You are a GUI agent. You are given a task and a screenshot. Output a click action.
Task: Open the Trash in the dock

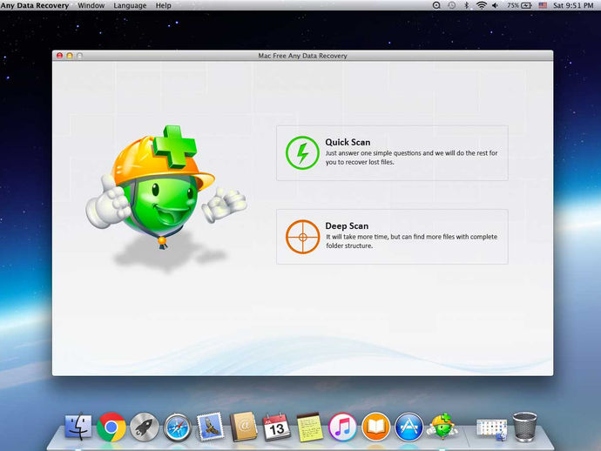point(524,427)
